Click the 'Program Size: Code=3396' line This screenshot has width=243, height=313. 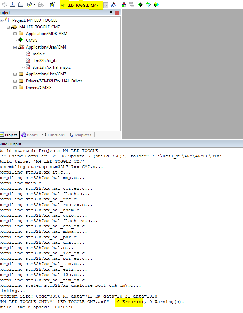[79, 296]
